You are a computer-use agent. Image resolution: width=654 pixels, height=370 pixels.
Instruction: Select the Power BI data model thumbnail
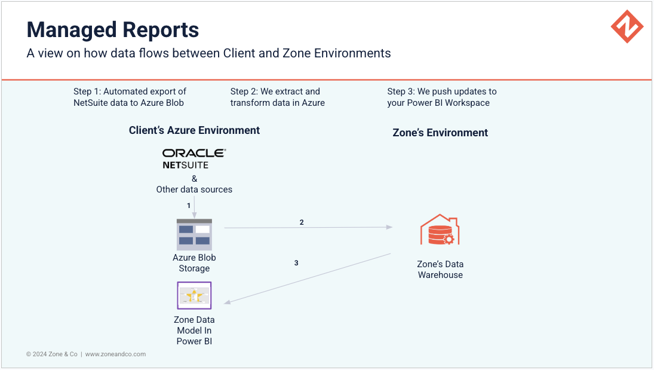(194, 295)
